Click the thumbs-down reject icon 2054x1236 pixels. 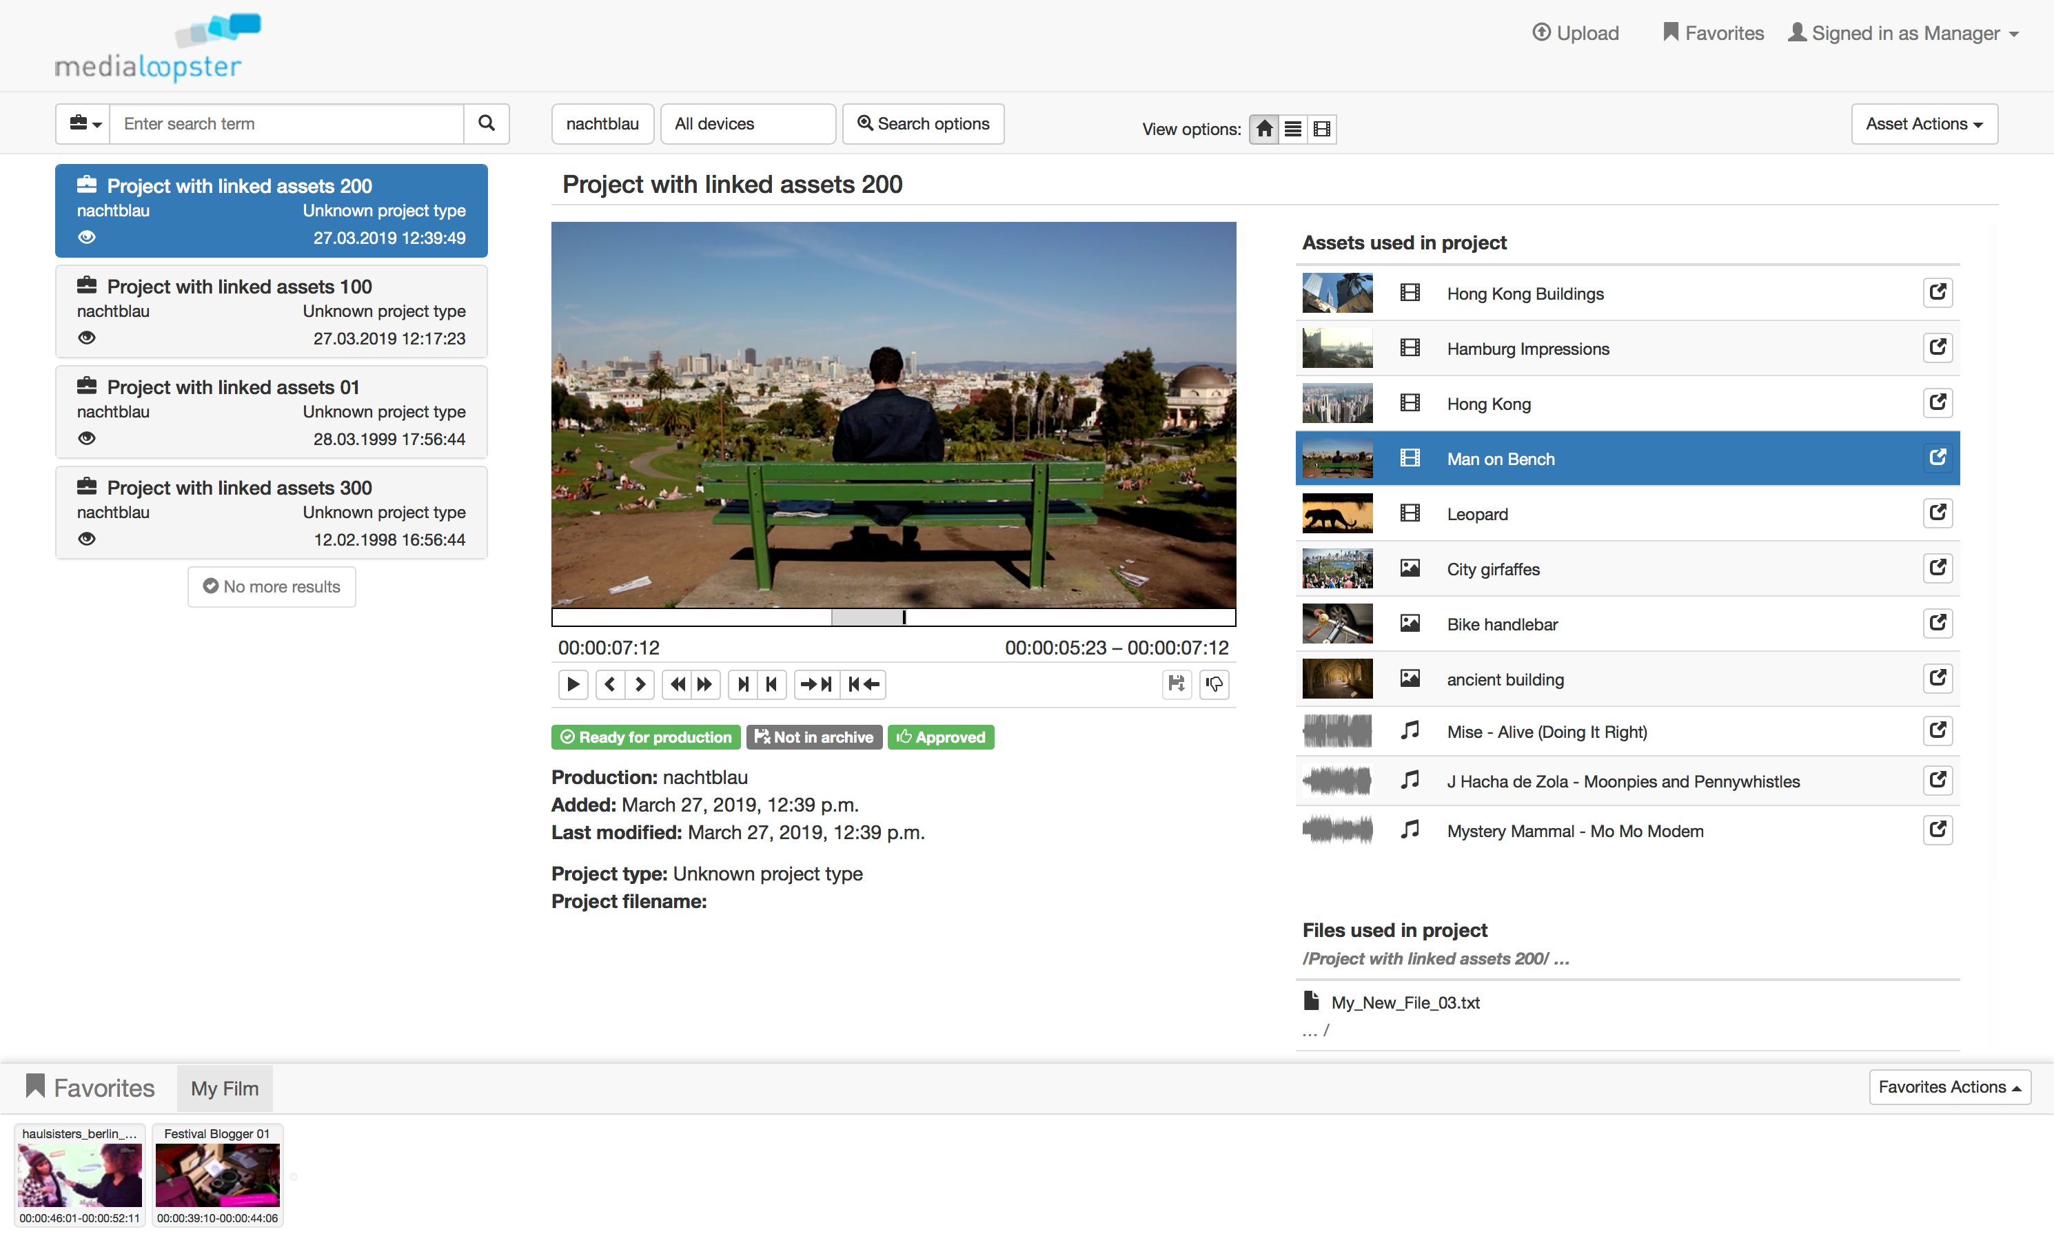1214,684
